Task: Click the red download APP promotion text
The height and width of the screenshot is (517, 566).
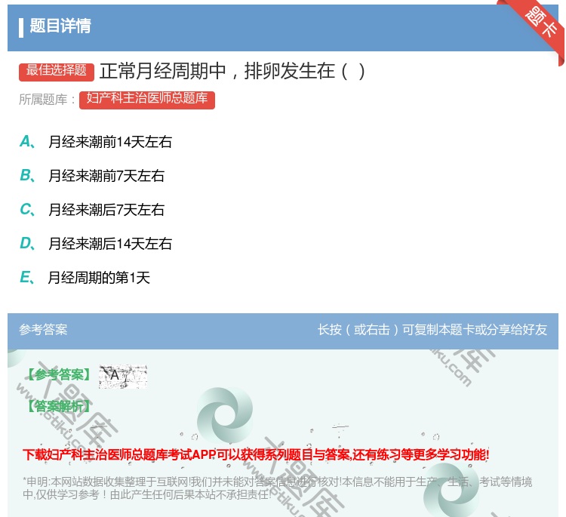Action: tap(256, 455)
